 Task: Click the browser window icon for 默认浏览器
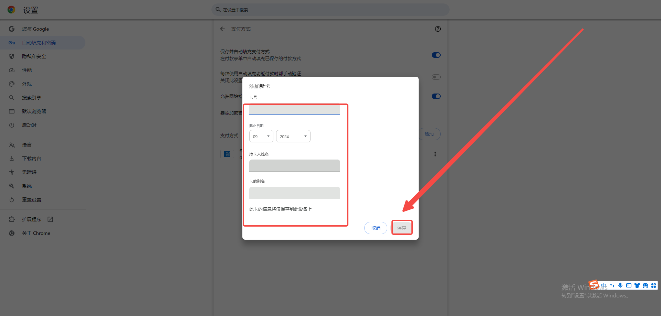12,111
